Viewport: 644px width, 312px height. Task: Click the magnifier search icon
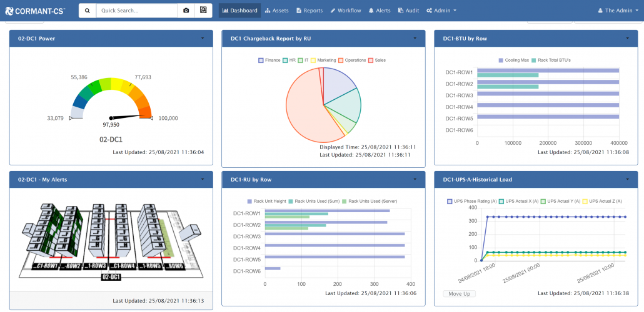(88, 11)
